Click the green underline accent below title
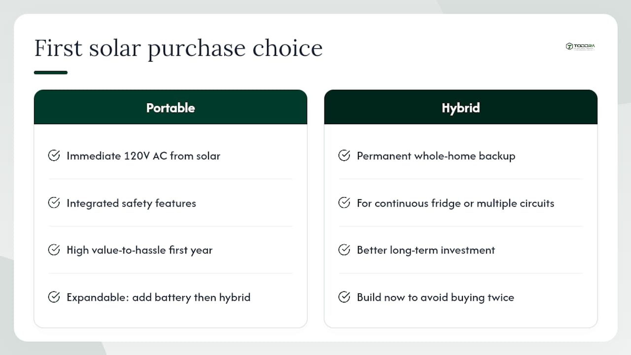Viewport: 631px width, 355px height. (51, 72)
